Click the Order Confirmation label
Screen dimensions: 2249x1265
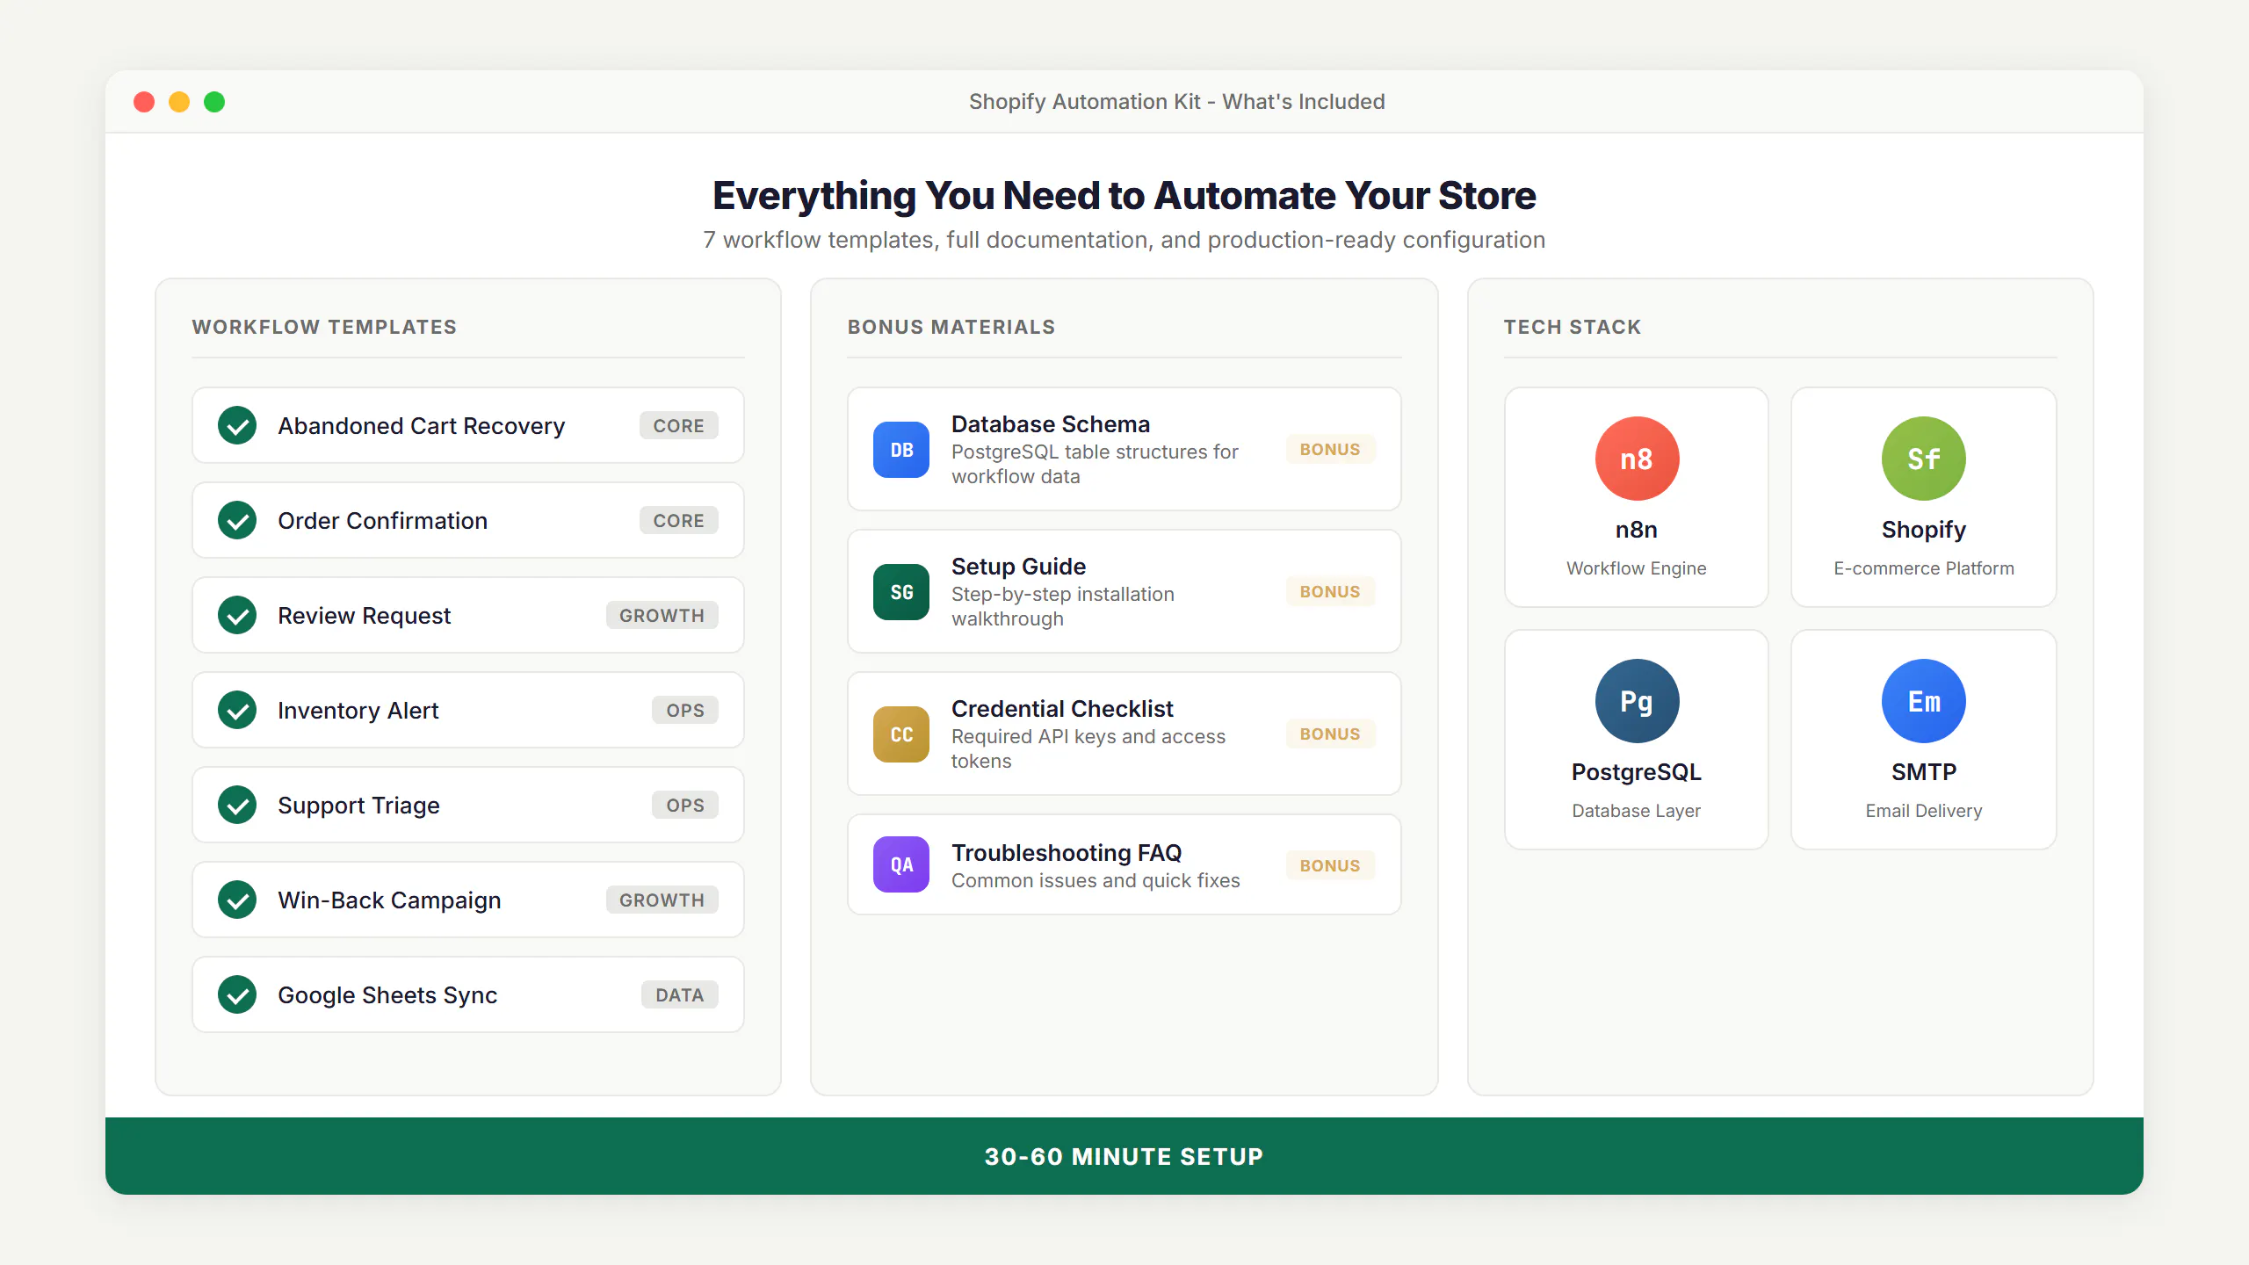(383, 521)
